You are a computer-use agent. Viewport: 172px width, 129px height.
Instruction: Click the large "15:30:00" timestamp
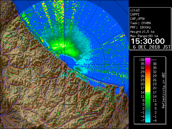[148, 41]
